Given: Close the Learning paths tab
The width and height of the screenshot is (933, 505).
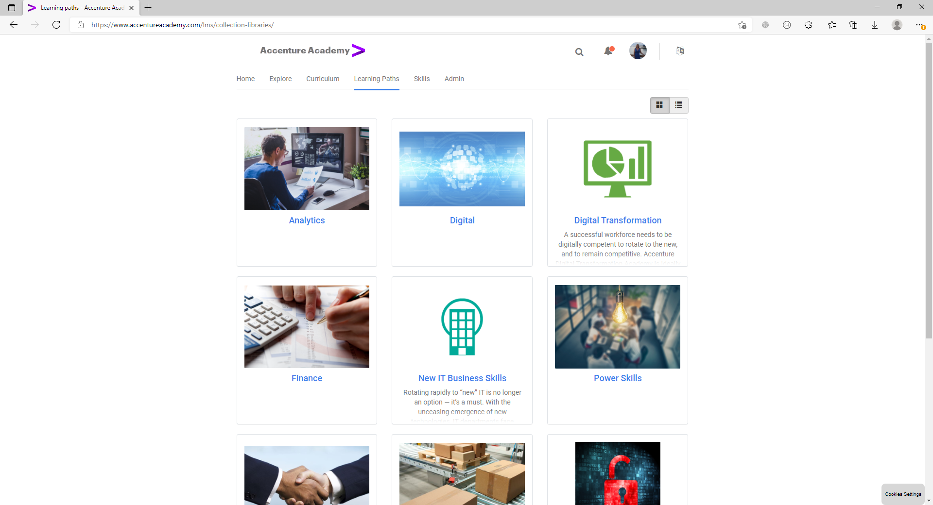Looking at the screenshot, I should [x=131, y=8].
